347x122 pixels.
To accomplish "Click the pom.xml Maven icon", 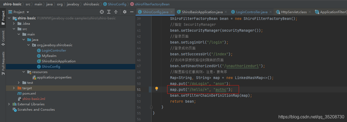I will pyautogui.click(x=19, y=94).
